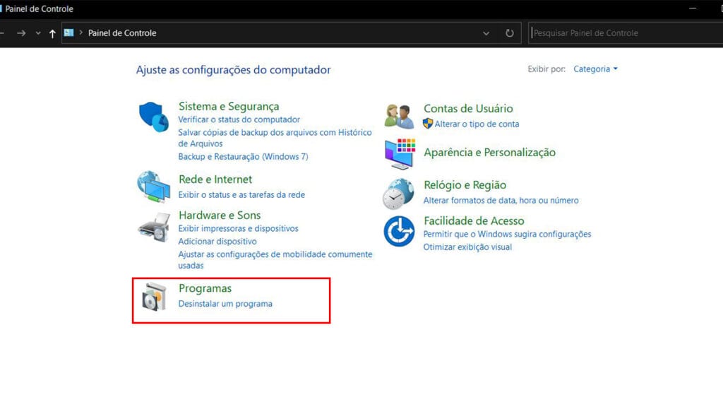Image resolution: width=723 pixels, height=407 pixels.
Task: Open the Programas category heading
Action: pyautogui.click(x=205, y=288)
